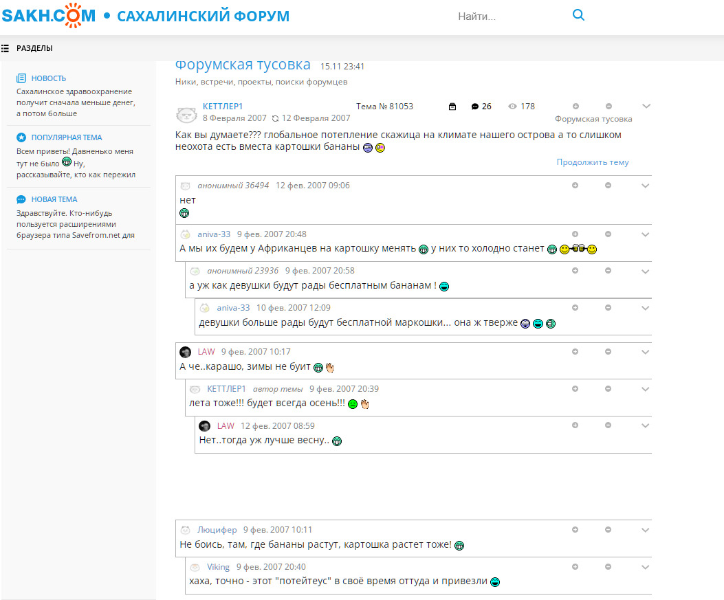This screenshot has height=600, width=724.
Task: Upvote LAW comment about зимы не буит
Action: coord(575,352)
